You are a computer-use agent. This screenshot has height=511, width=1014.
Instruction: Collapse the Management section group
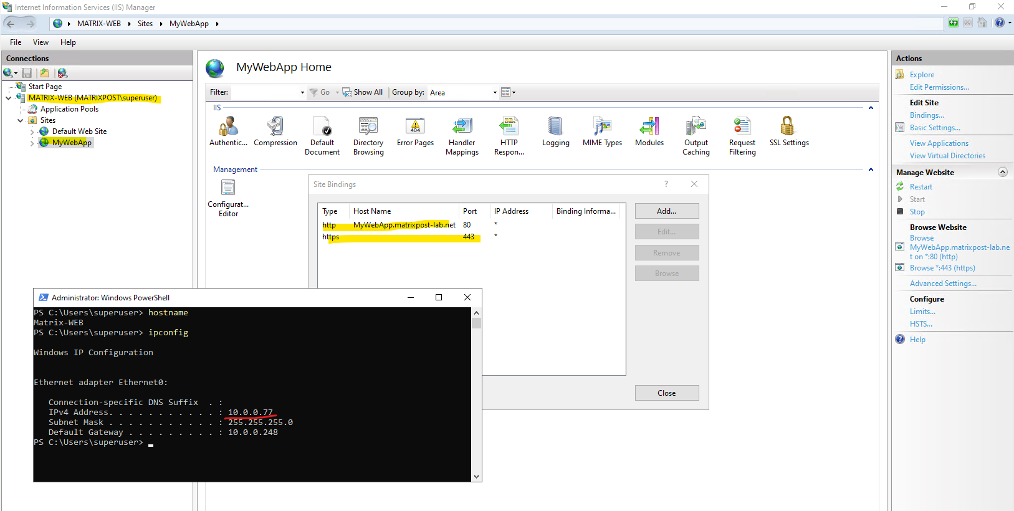[x=871, y=170]
